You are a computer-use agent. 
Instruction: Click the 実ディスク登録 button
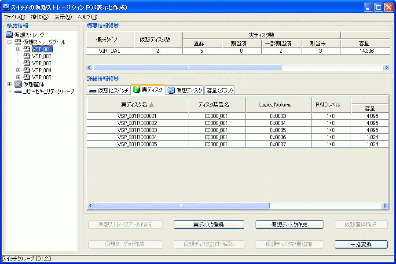209,224
